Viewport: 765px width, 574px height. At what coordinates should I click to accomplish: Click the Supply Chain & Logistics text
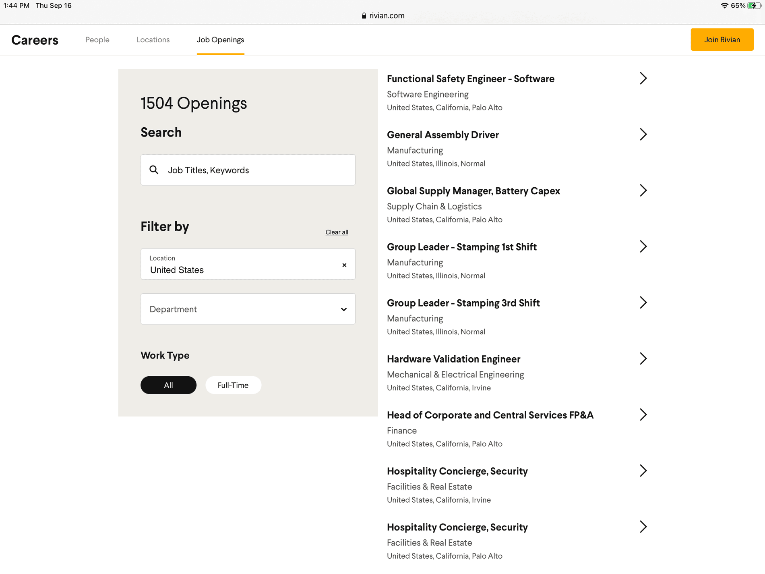pyautogui.click(x=434, y=206)
